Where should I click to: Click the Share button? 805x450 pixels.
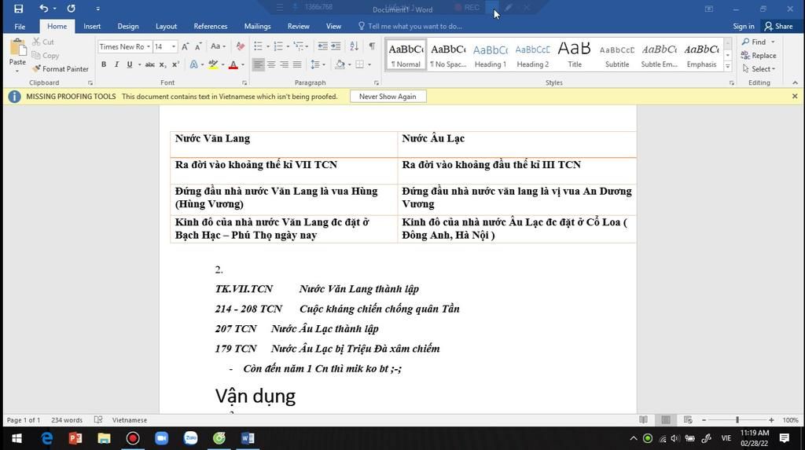(778, 26)
